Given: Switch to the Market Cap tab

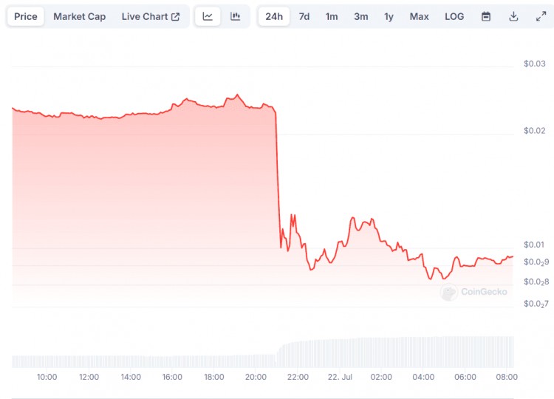Looking at the screenshot, I should pos(79,16).
